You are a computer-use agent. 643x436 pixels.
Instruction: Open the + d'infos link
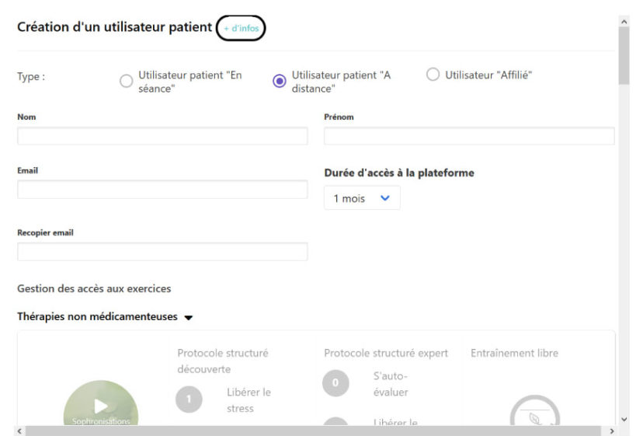241,28
